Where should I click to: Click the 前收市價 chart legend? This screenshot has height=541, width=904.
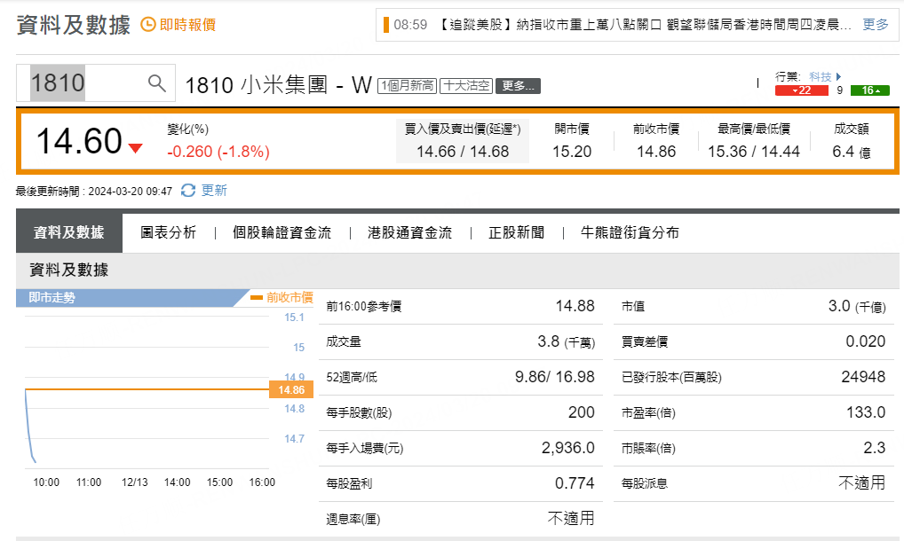pyautogui.click(x=282, y=298)
